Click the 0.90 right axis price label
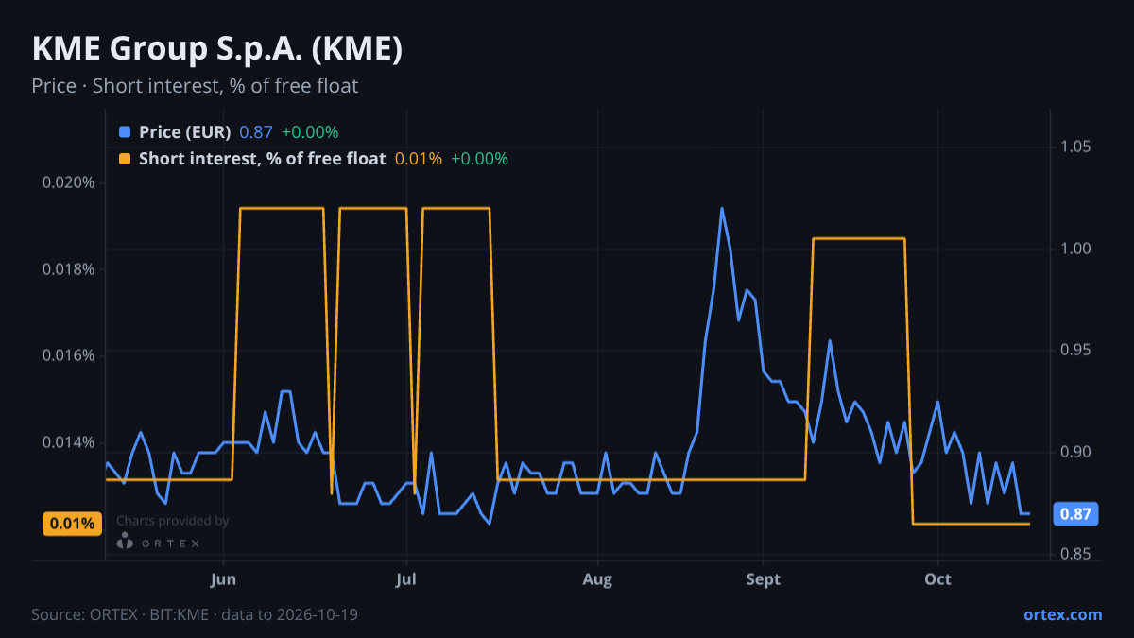The image size is (1134, 638). click(x=1075, y=452)
